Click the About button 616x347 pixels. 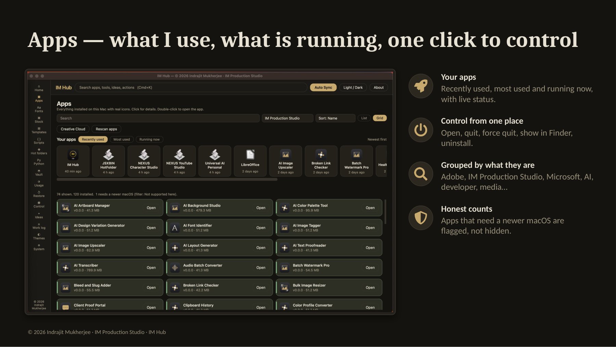(x=378, y=88)
